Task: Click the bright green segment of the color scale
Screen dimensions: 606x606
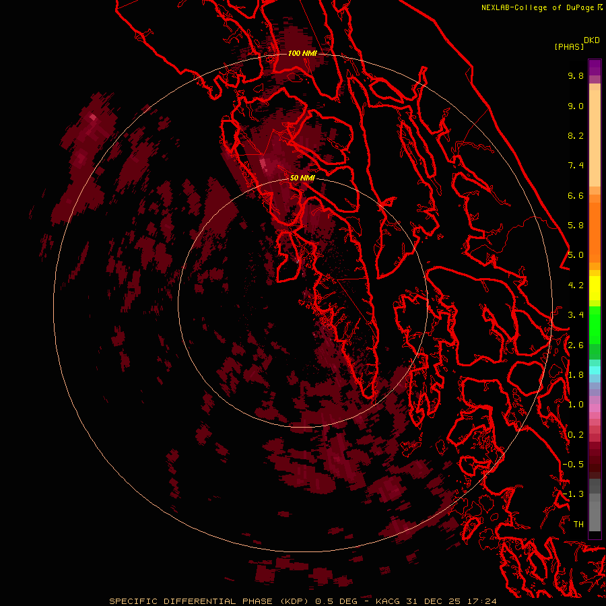Action: coord(595,325)
